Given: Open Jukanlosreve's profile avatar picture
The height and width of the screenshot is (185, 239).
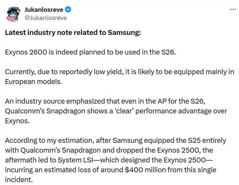Looking at the screenshot, I should (x=13, y=14).
